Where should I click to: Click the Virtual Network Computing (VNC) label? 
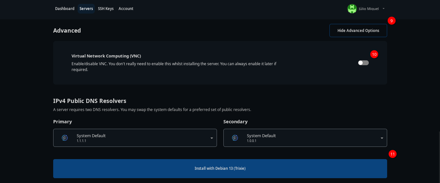pyautogui.click(x=106, y=56)
